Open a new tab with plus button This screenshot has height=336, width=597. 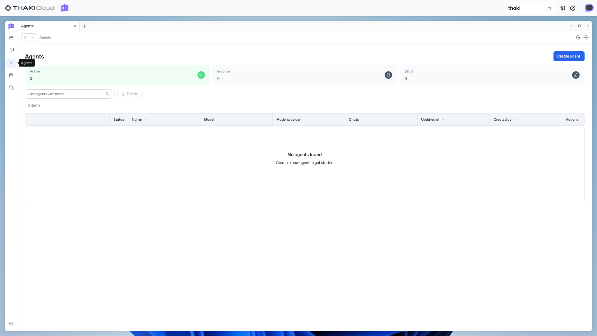tap(85, 26)
